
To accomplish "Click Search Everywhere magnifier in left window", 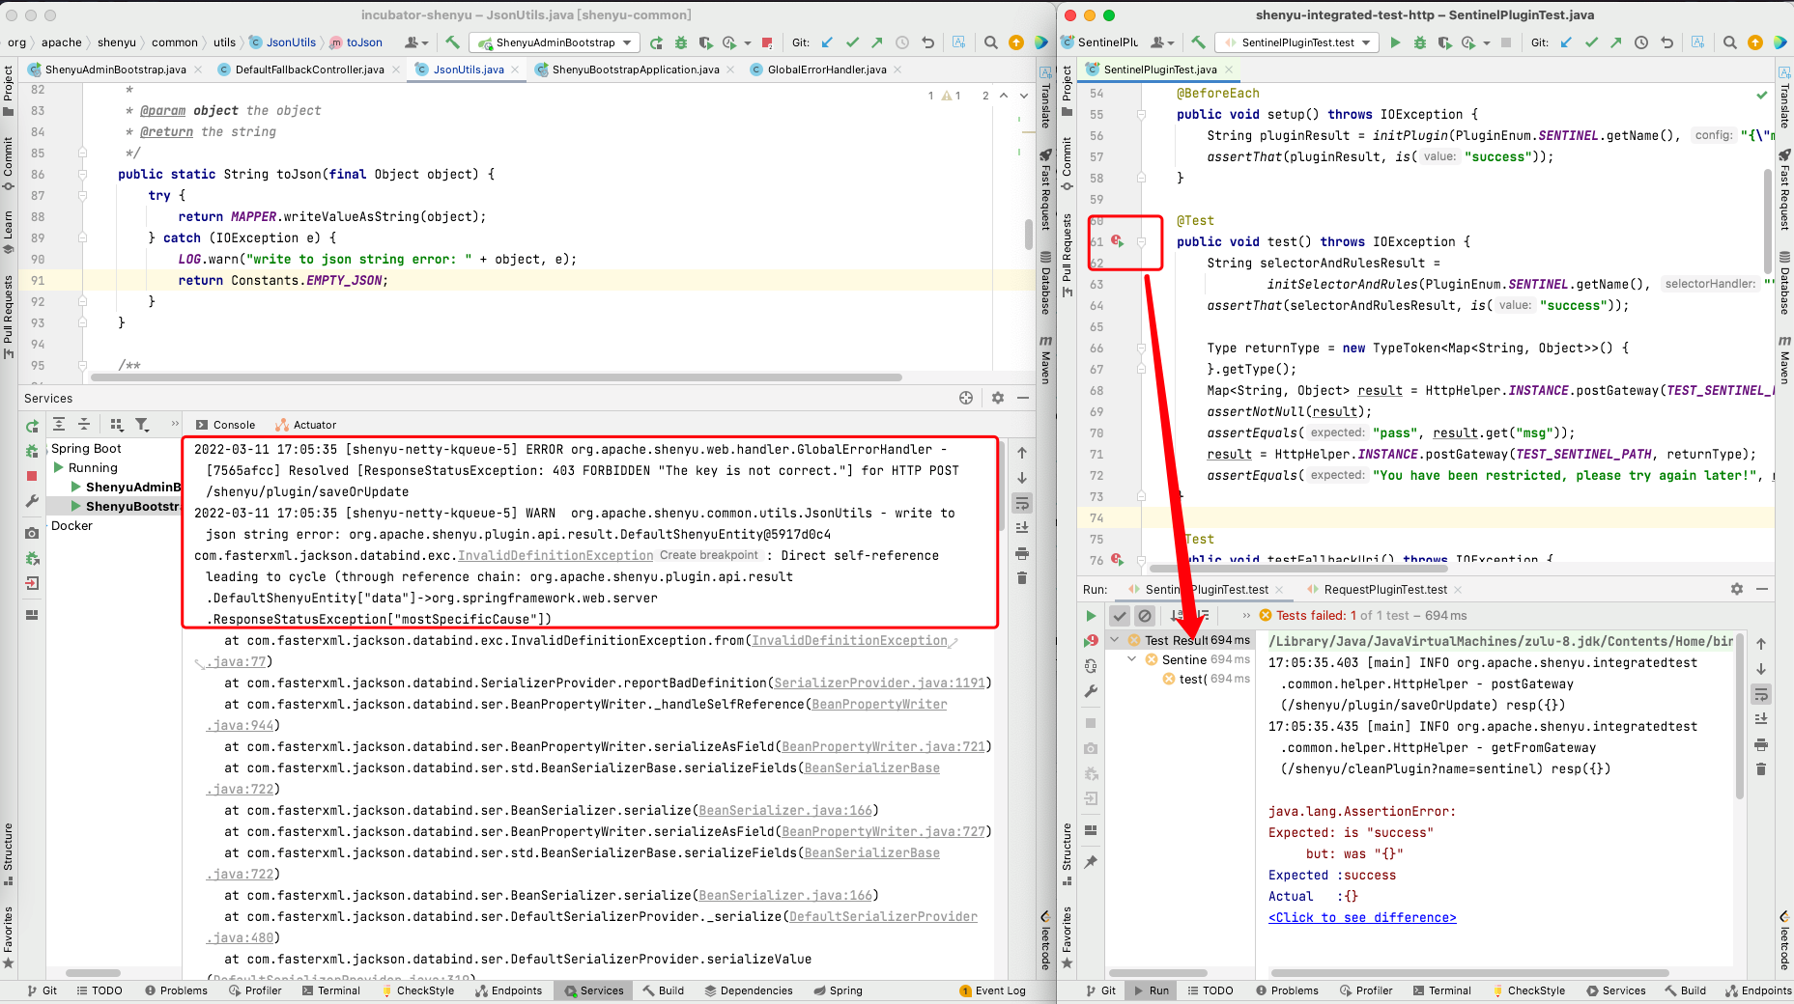I will (x=990, y=42).
